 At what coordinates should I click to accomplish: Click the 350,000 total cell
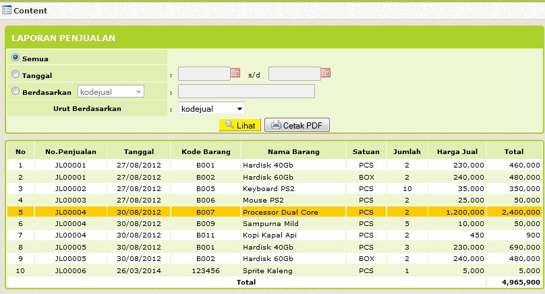(x=514, y=188)
